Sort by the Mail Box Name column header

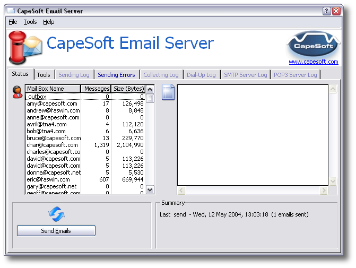(53, 89)
